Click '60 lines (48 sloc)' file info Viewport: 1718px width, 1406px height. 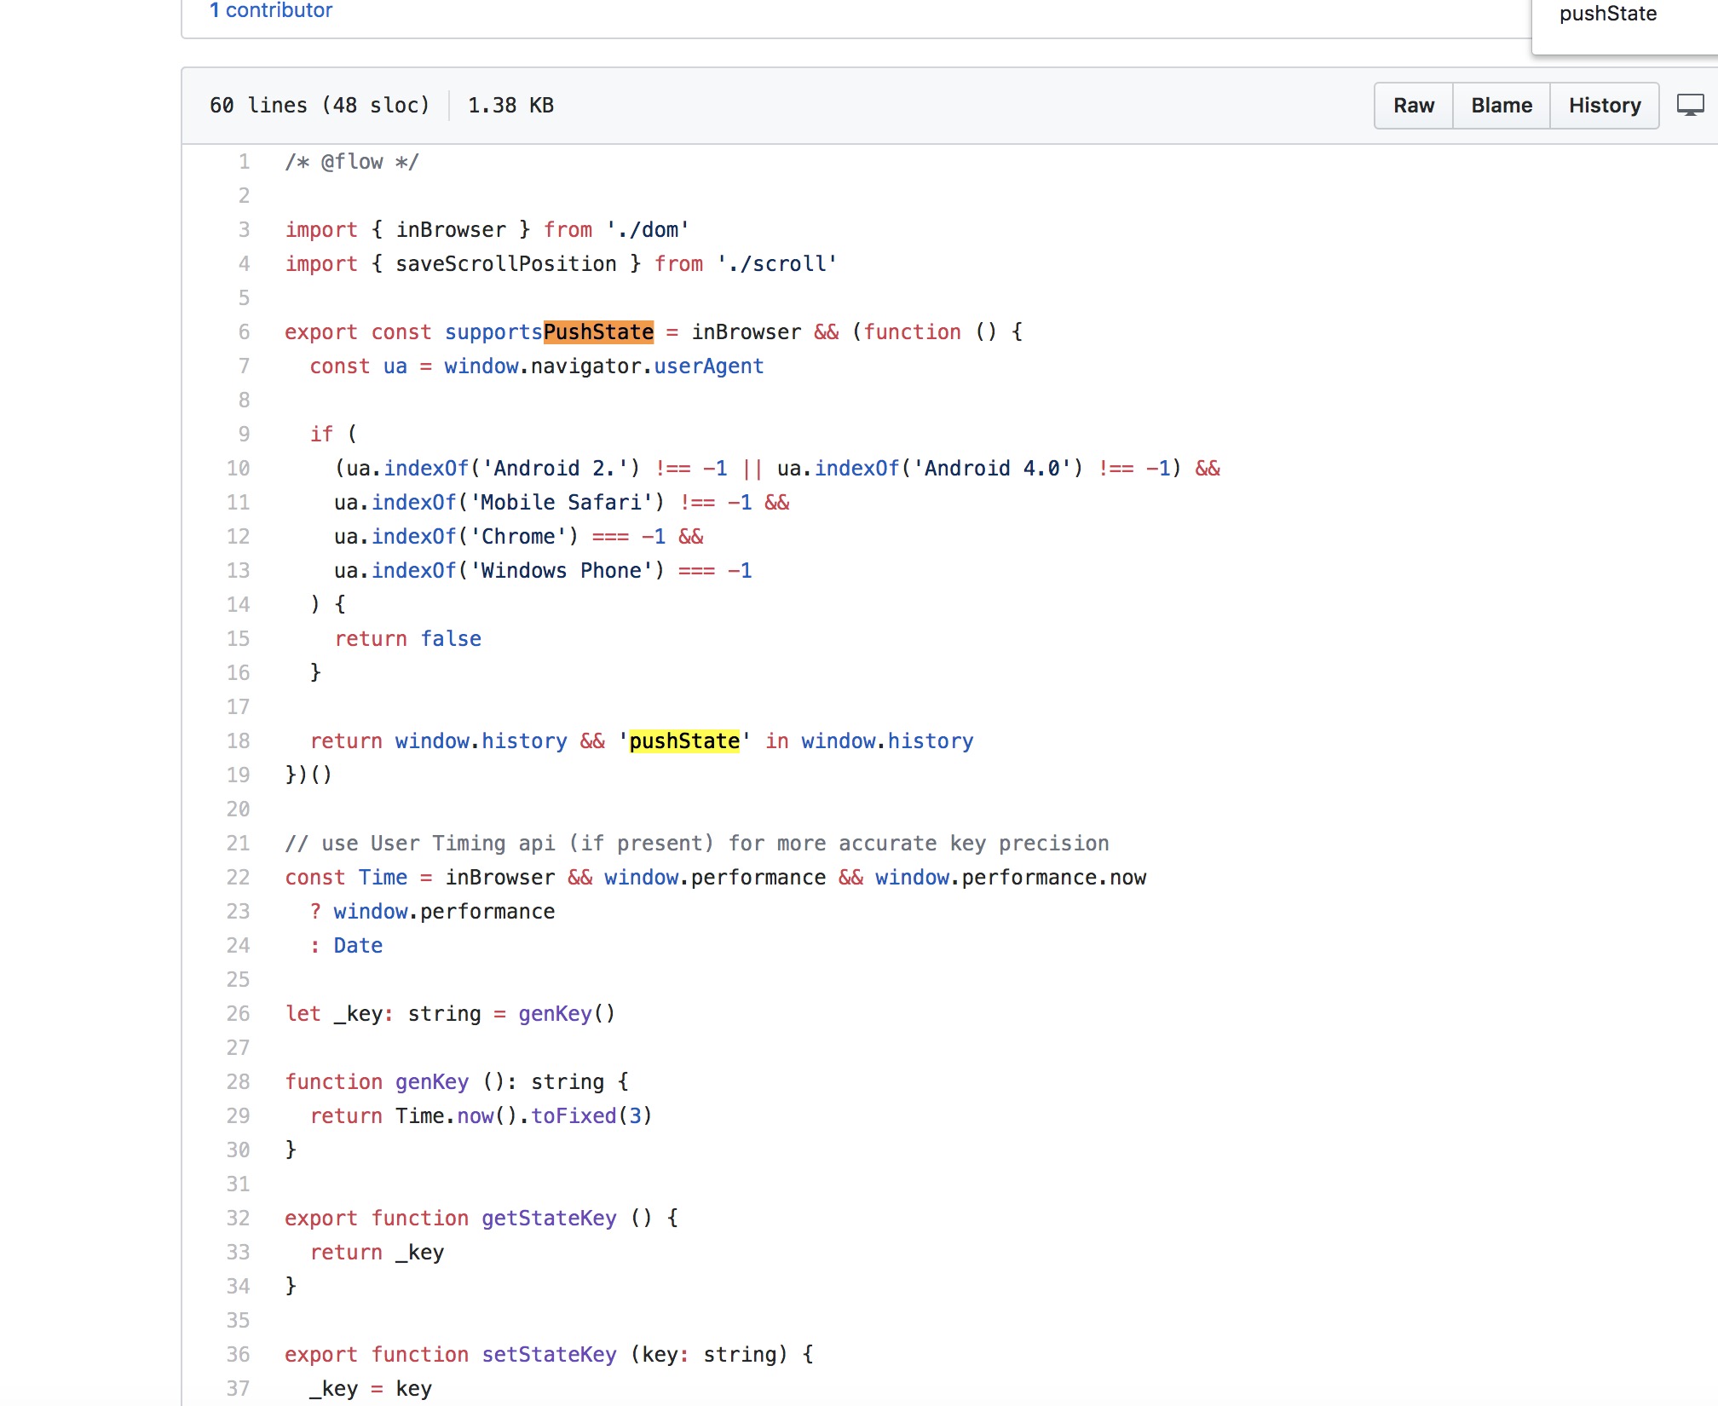click(320, 105)
